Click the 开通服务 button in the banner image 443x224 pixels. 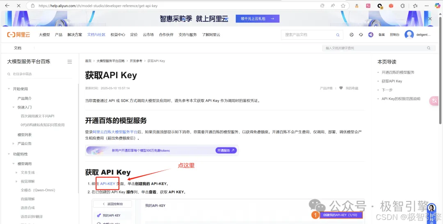[226, 150]
